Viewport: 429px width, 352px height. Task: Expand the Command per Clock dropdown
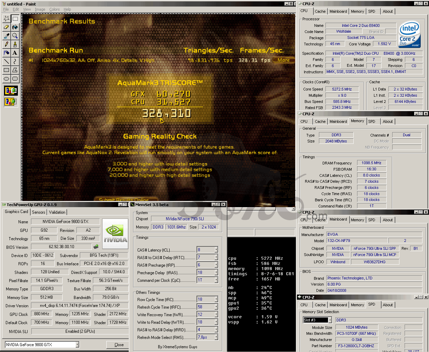pyautogui.click(x=216, y=280)
